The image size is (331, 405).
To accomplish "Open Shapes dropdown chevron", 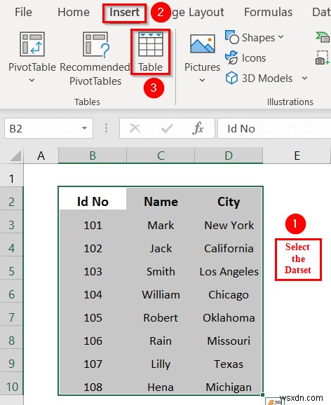I will click(x=281, y=37).
